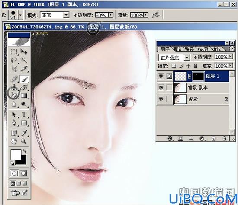Select the Eyedropper tool
This screenshot has height=205, width=238.
click(x=24, y=133)
